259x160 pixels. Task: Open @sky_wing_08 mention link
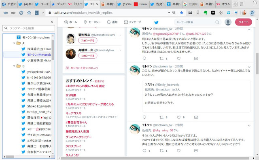[x=163, y=131]
